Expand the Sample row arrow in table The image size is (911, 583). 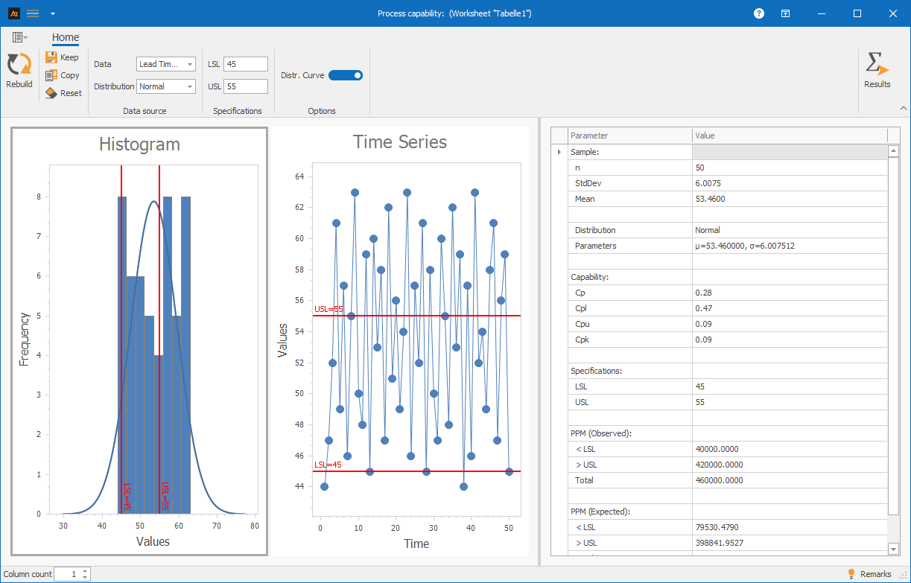coord(559,152)
